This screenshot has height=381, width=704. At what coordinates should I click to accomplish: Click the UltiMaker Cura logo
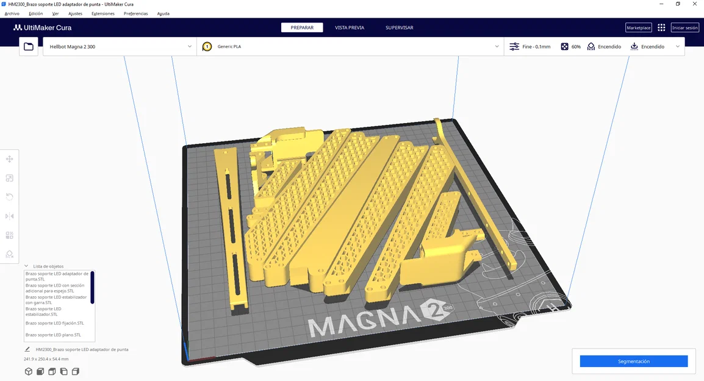pos(42,28)
